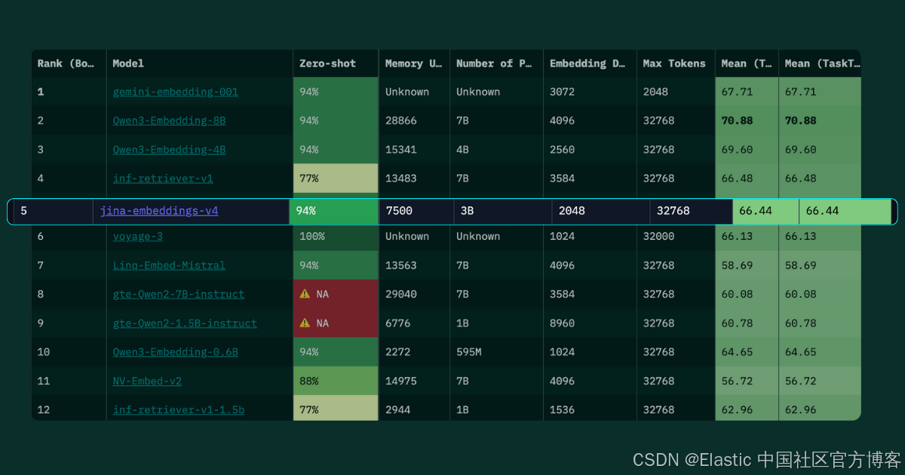Sort by the Rank column header
905x475 pixels.
pos(69,63)
